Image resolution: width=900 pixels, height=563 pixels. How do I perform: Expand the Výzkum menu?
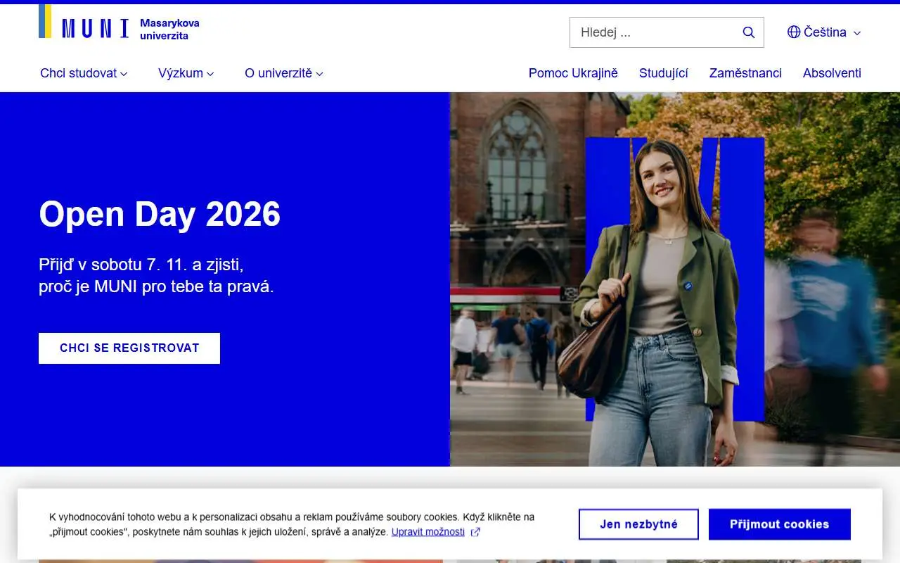point(186,73)
